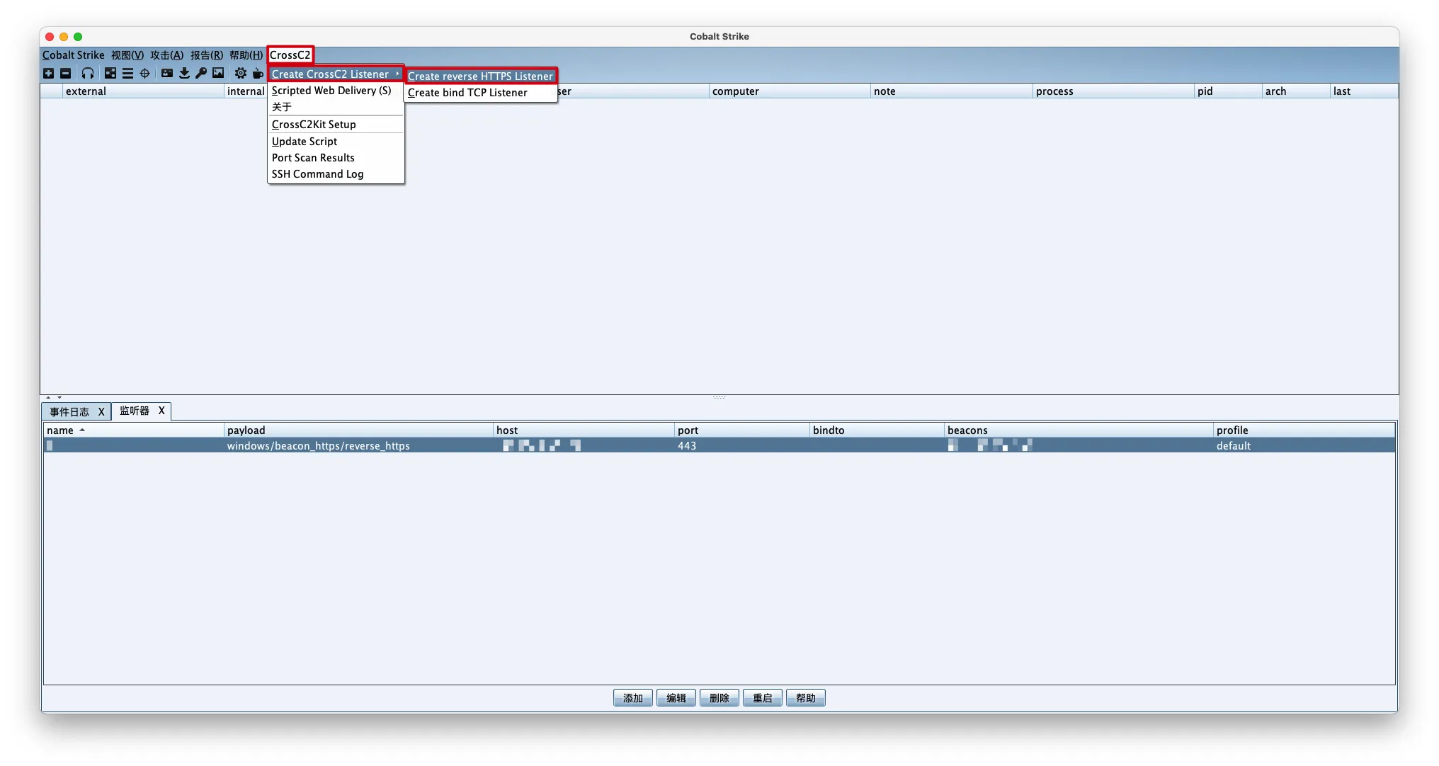This screenshot has height=766, width=1439.
Task: Click the headphones listeners icon
Action: [88, 74]
